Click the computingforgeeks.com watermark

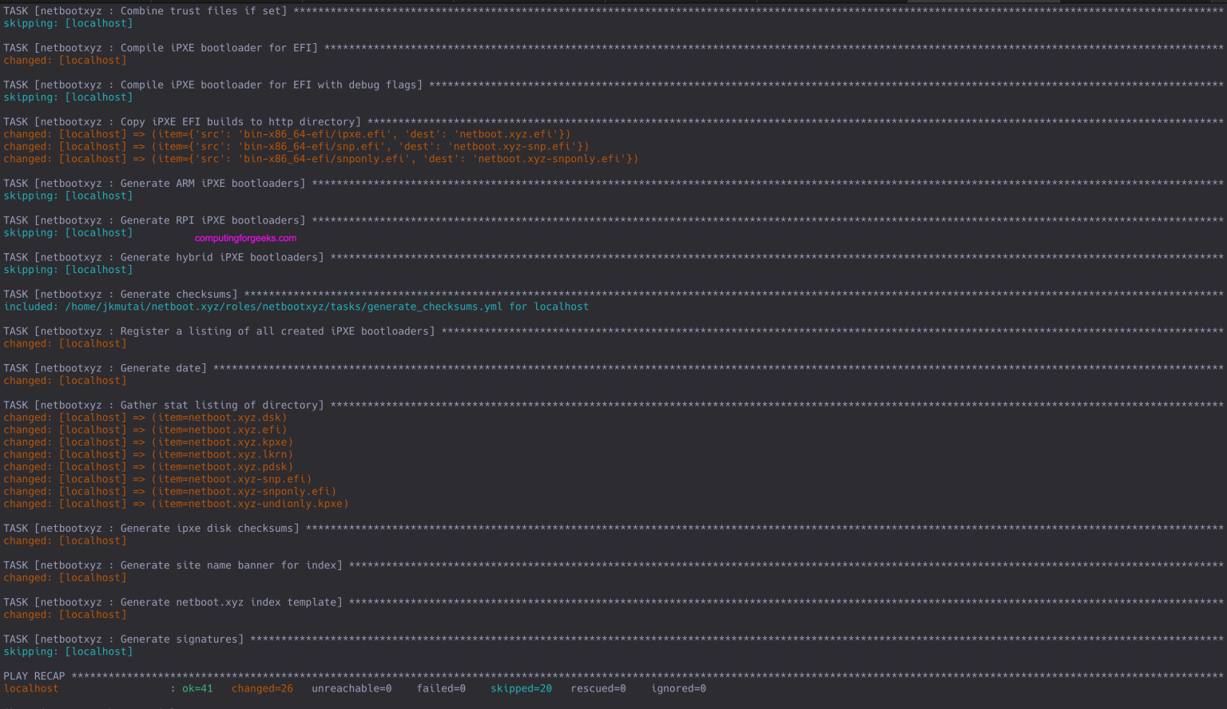tap(244, 237)
